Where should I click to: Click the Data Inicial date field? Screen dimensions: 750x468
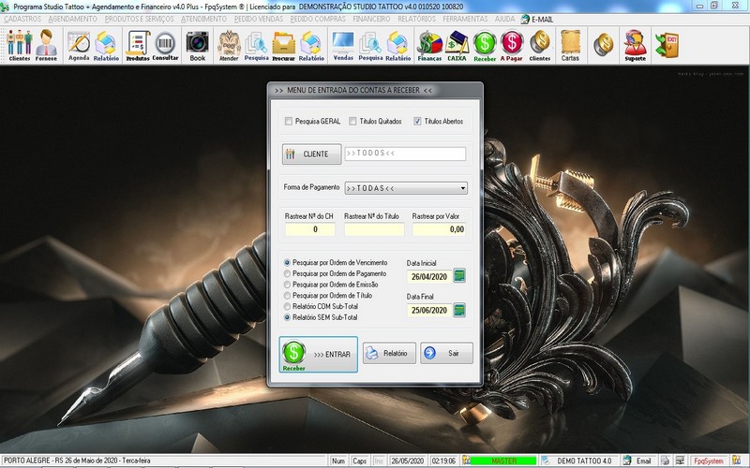pos(429,276)
